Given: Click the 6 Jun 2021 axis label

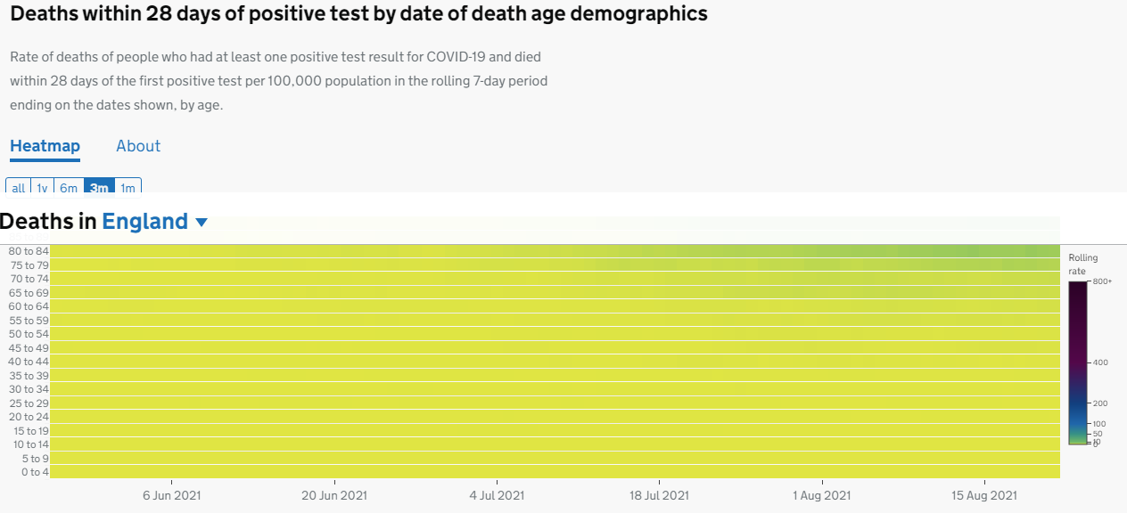Looking at the screenshot, I should pyautogui.click(x=171, y=496).
